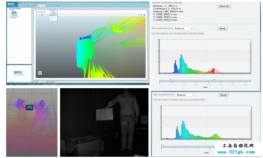Choose Intensity in the color mode popup
The width and height of the screenshot is (263, 158).
[x=53, y=11]
